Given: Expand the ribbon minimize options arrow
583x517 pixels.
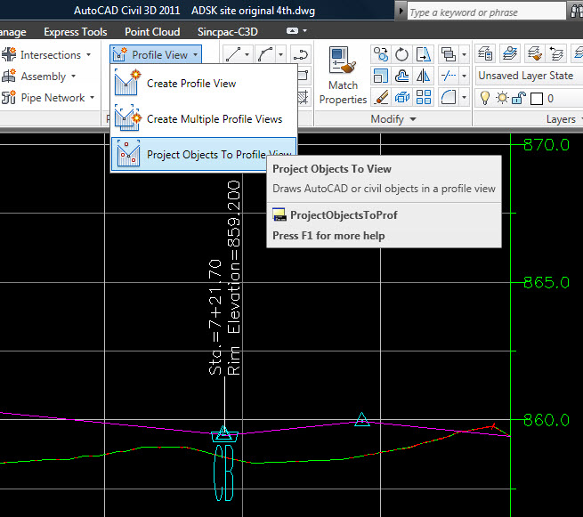Looking at the screenshot, I should tap(305, 31).
